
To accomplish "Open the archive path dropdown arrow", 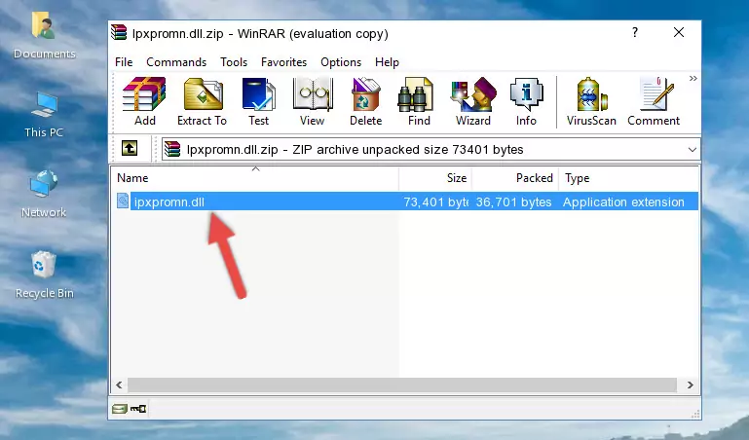I will (x=692, y=150).
